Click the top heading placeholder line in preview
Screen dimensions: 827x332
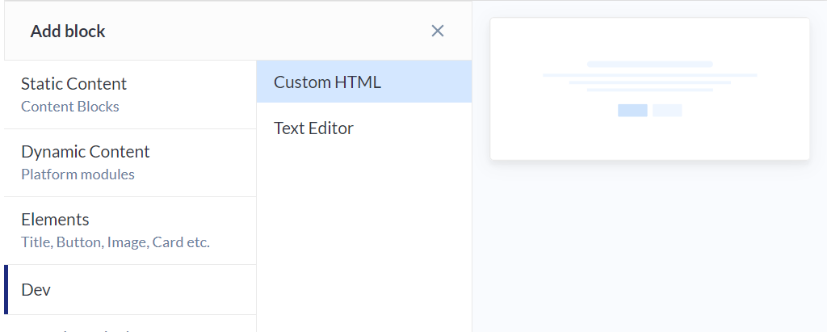[x=649, y=64]
